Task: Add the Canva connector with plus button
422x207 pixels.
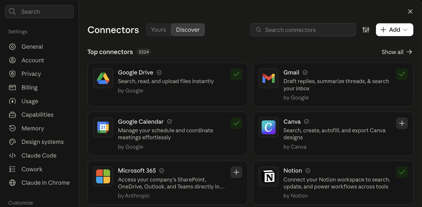Action: click(402, 123)
